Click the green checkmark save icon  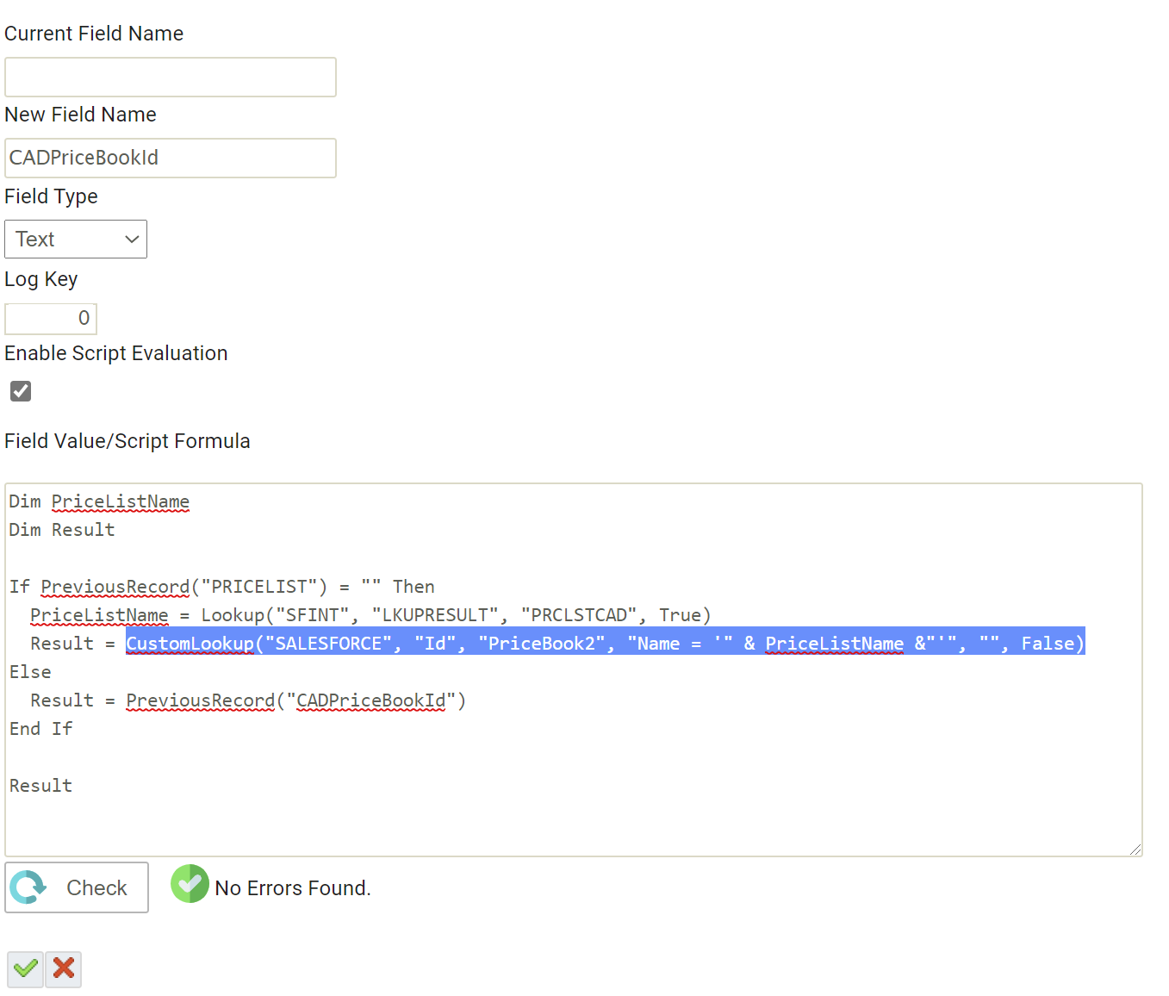[x=25, y=969]
